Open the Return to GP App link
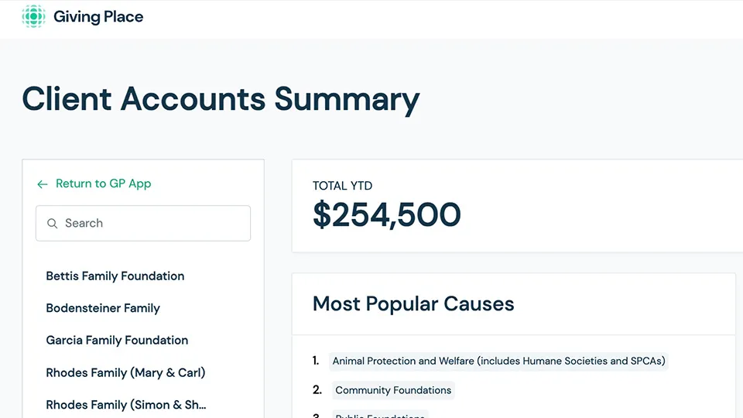 tap(103, 183)
